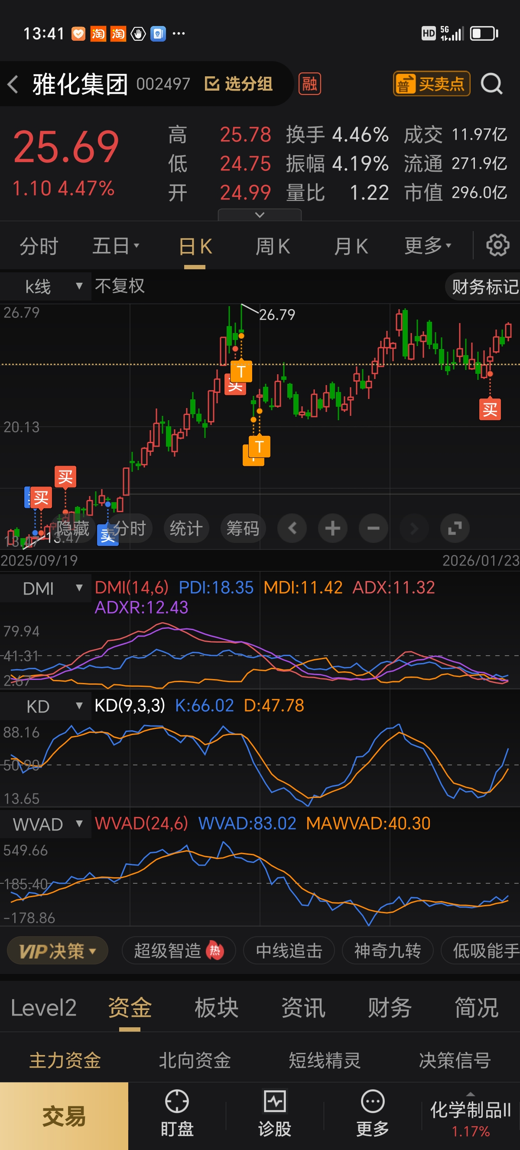
Task: Select the 决策信号 sub-tab
Action: click(455, 1060)
